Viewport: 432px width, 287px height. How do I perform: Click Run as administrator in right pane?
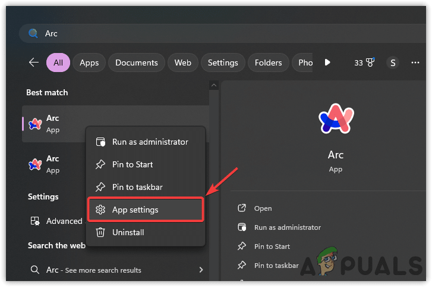(287, 227)
